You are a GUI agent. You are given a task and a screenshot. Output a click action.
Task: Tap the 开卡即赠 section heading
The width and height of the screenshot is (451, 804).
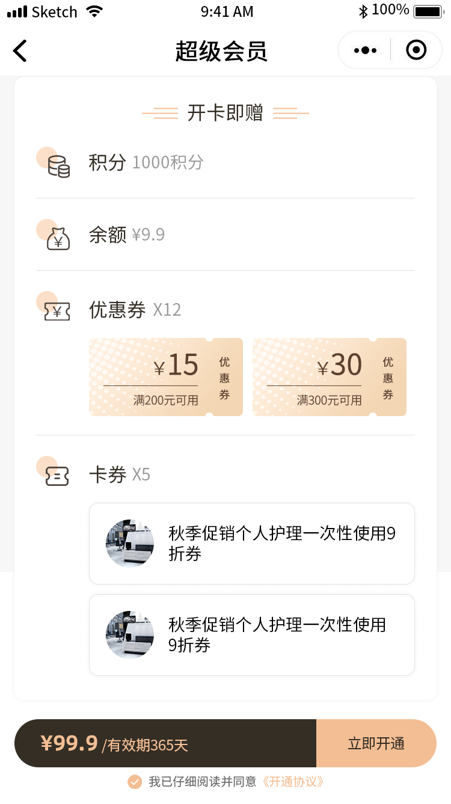(x=226, y=113)
